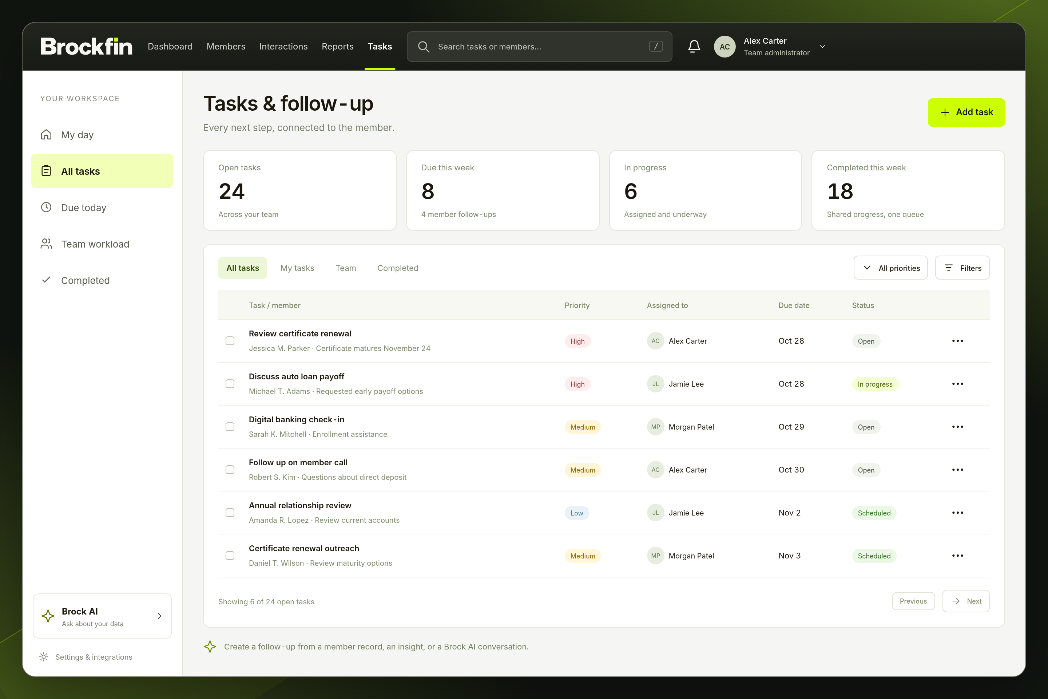The height and width of the screenshot is (699, 1048).
Task: Open Due today in the sidebar
Action: [x=102, y=208]
